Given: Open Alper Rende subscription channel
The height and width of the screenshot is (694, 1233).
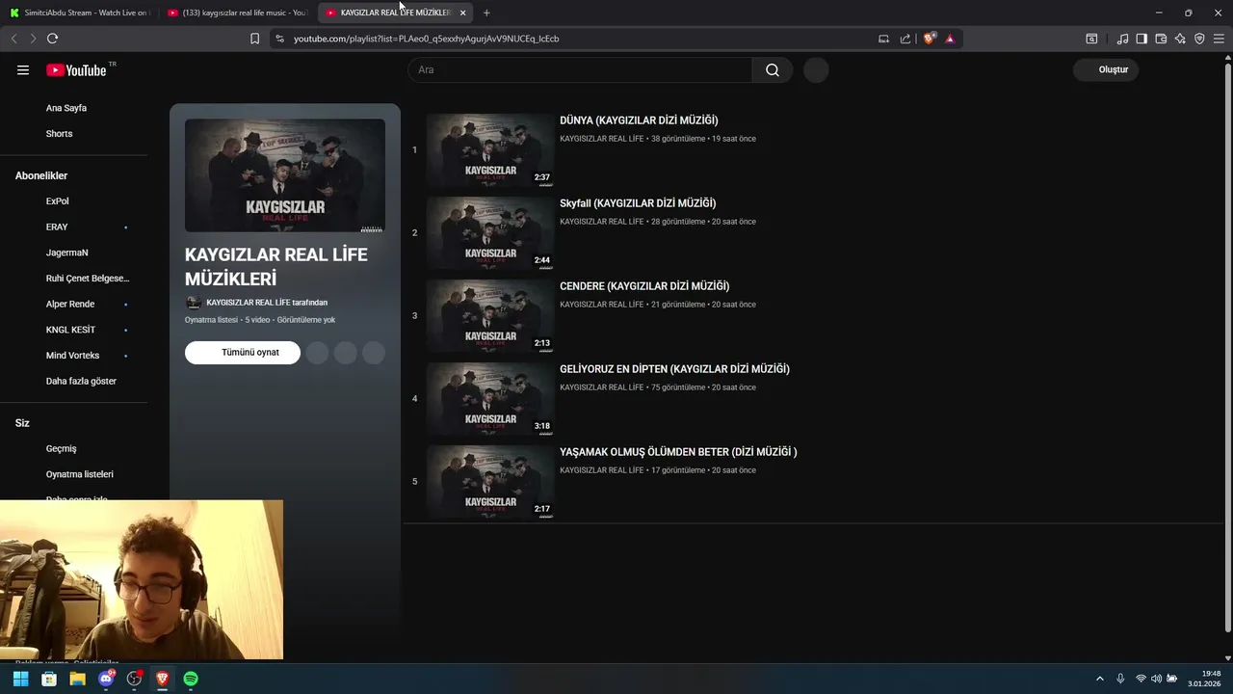Looking at the screenshot, I should coord(70,304).
